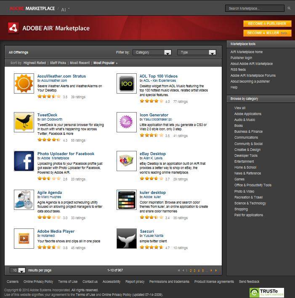Browse Audio & Music category
The height and width of the screenshot is (298, 295).
(245, 120)
